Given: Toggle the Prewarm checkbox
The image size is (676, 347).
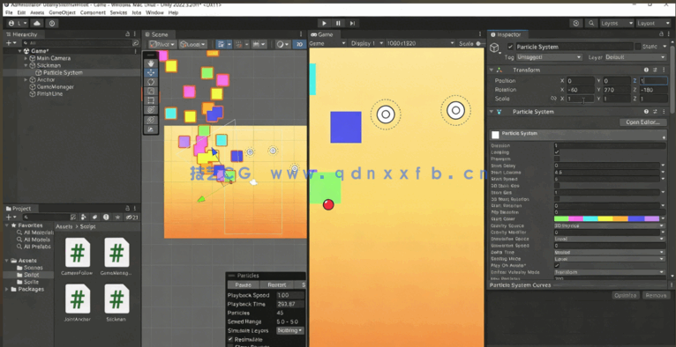Looking at the screenshot, I should coord(557,159).
